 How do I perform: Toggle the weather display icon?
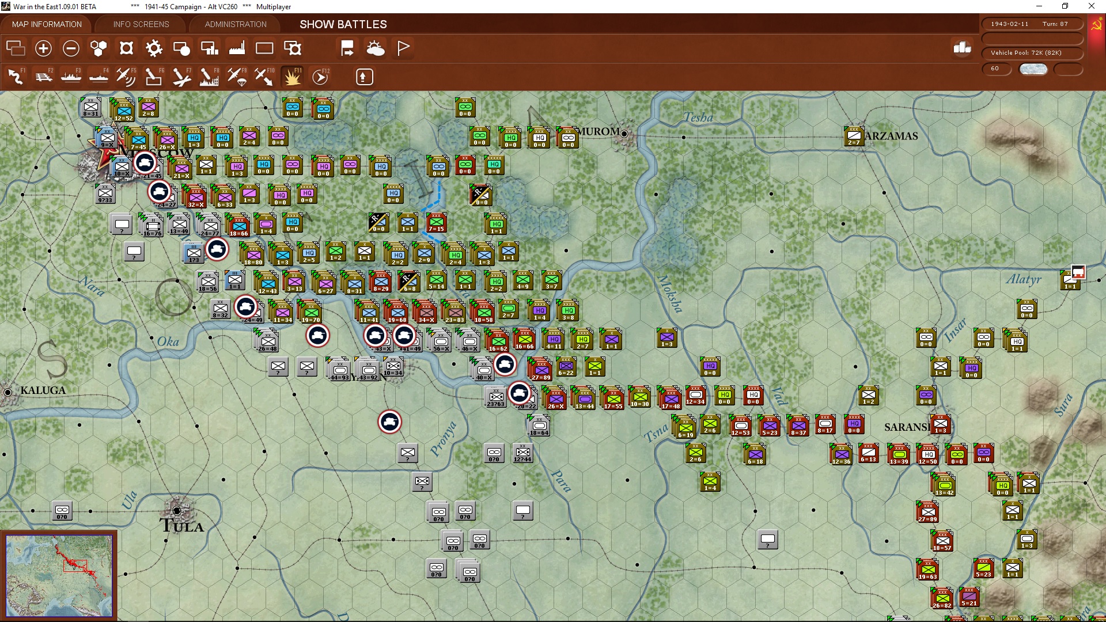pos(376,48)
